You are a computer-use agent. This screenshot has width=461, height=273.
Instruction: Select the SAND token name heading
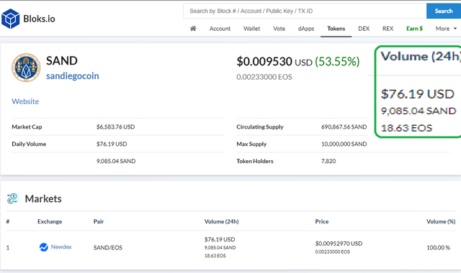click(62, 60)
